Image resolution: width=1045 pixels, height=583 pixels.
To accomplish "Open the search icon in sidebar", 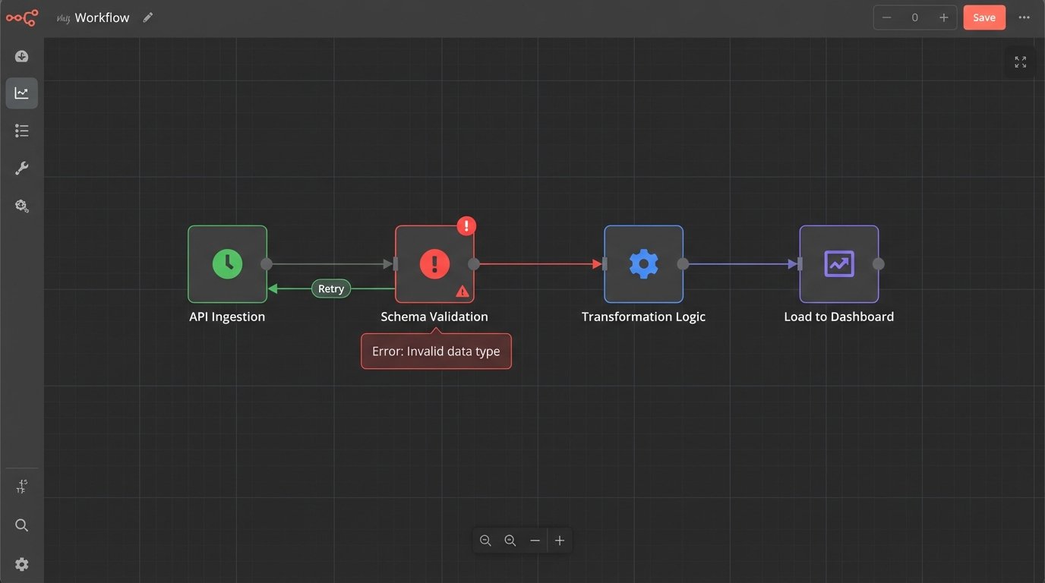I will pos(21,525).
